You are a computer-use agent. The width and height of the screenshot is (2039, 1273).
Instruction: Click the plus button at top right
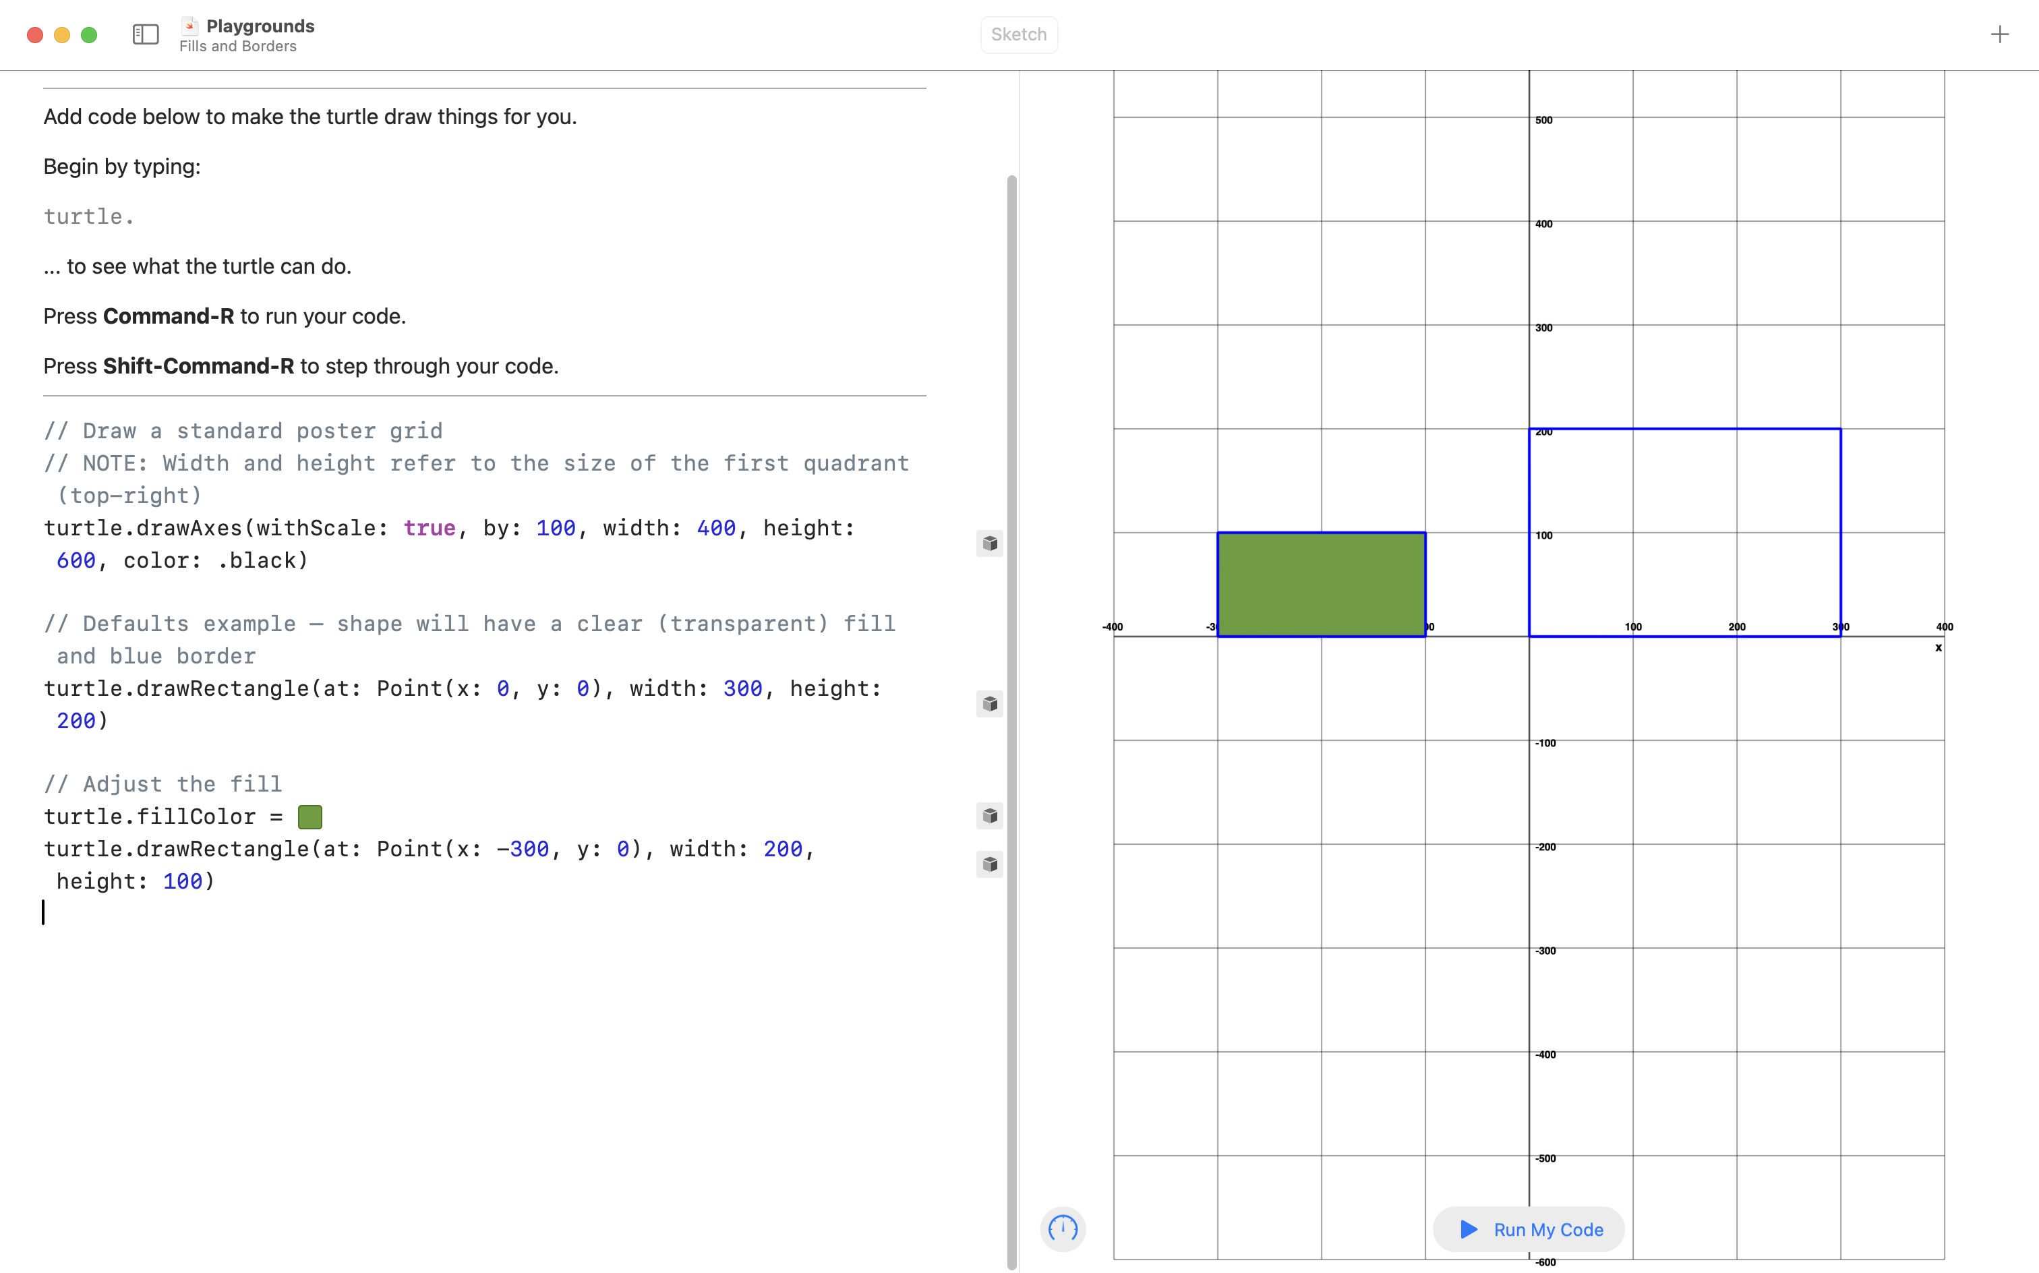1999,34
